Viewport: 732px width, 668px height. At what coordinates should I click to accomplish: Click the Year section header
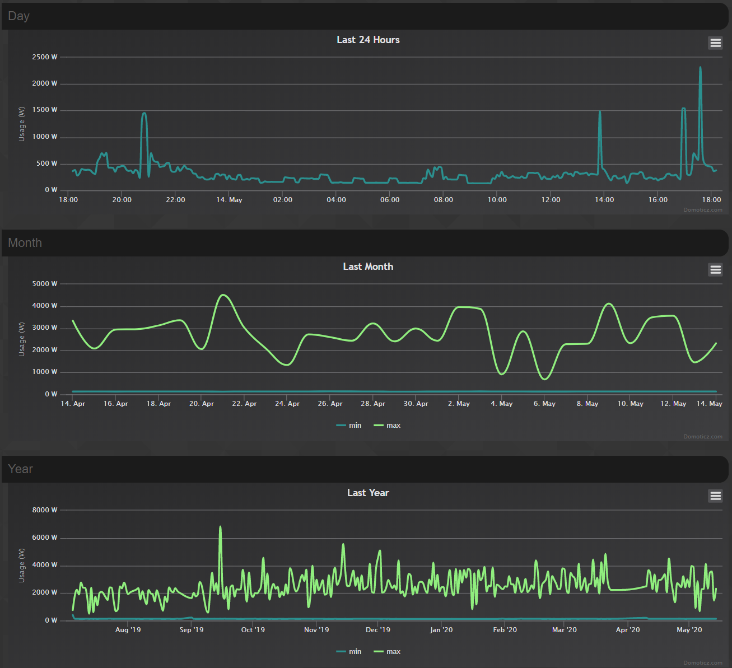click(x=365, y=469)
